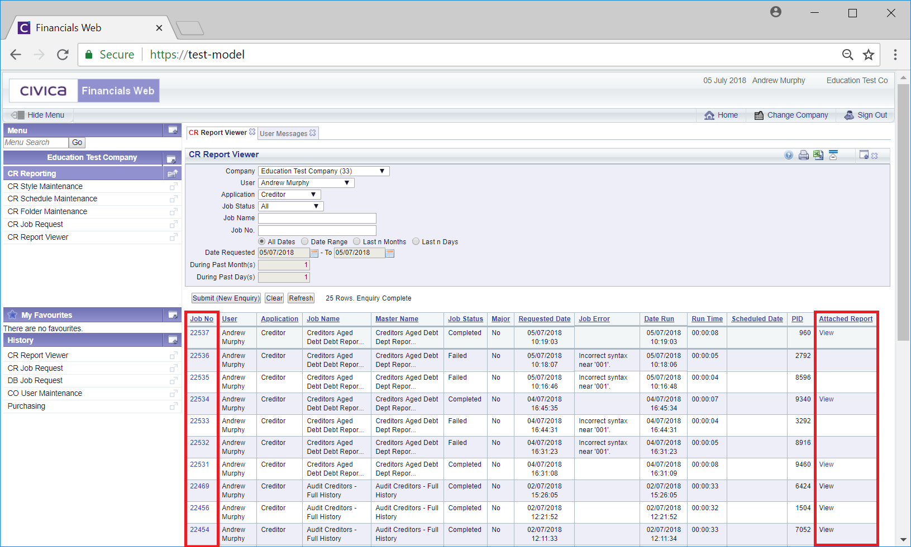The width and height of the screenshot is (911, 547).
Task: Select the Last n Days option
Action: coord(416,241)
